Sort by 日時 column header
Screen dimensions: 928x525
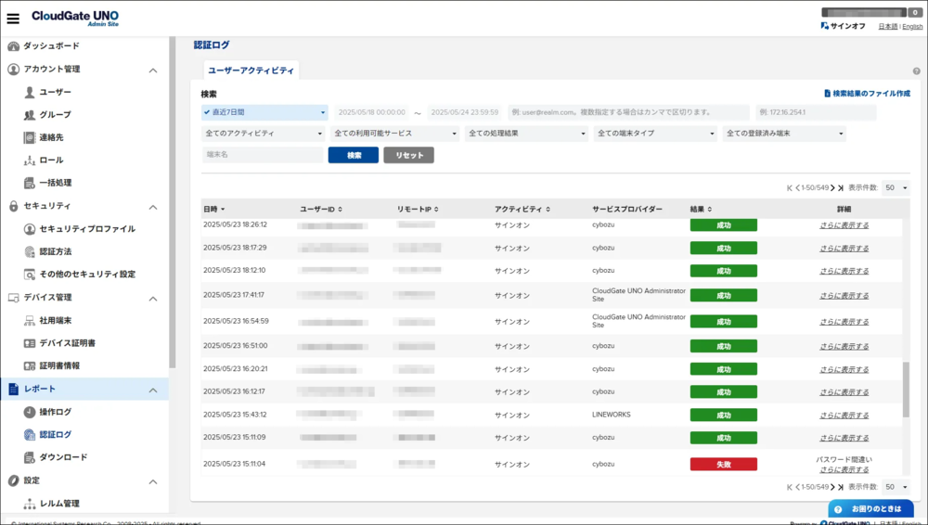[213, 210]
